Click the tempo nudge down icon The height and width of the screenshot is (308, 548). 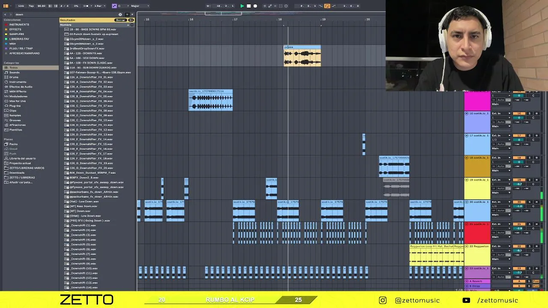coord(50,6)
